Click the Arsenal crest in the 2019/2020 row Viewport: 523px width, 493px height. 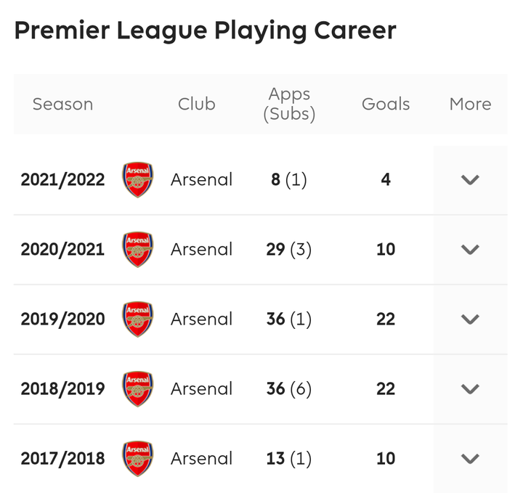(138, 319)
